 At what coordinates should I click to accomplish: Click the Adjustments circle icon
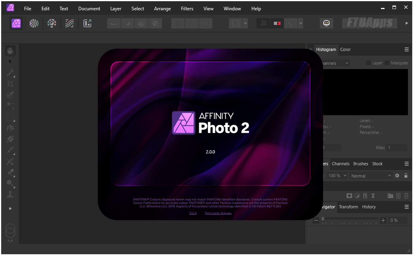pyautogui.click(x=357, y=196)
